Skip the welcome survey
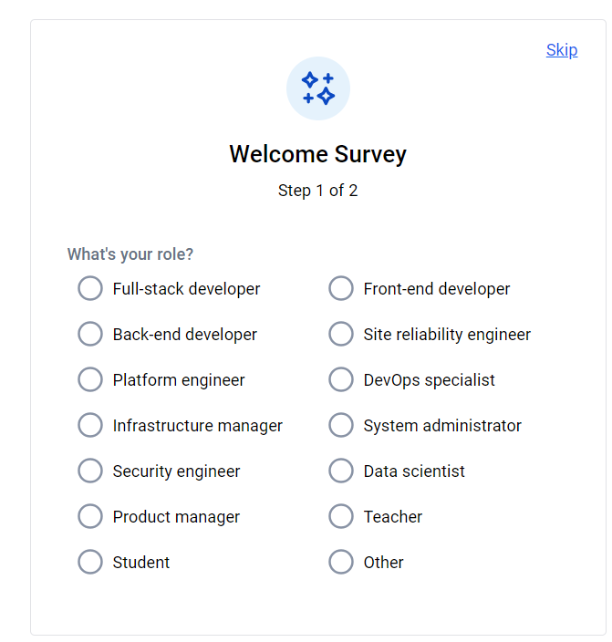The width and height of the screenshot is (612, 642). pos(562,50)
